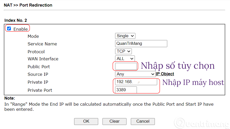Expand the Source IP dropdown set to Any
230x129 pixels.
135,74
